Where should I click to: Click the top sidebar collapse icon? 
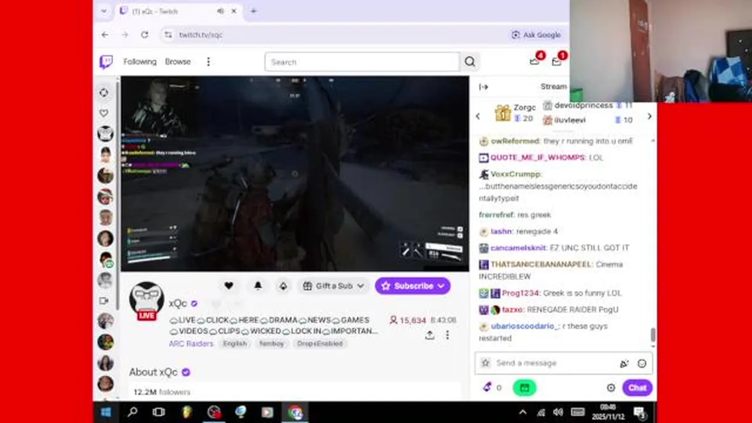click(104, 92)
